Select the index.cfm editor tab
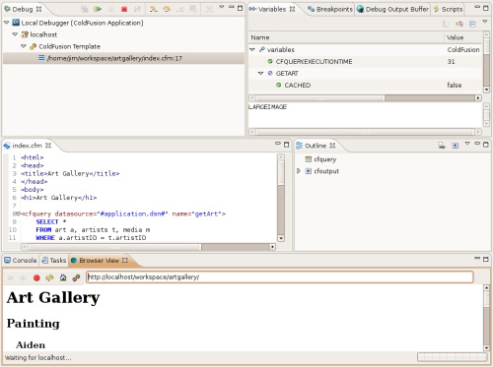The width and height of the screenshot is (493, 367). point(27,146)
